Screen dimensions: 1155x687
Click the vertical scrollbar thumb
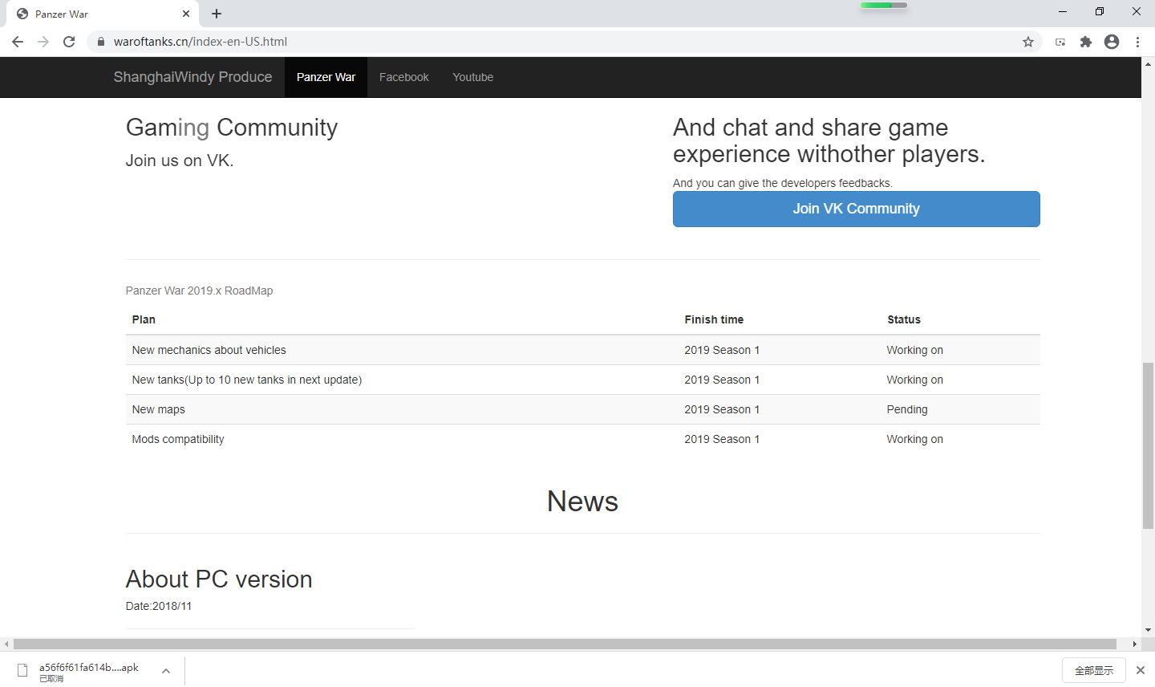point(1148,445)
